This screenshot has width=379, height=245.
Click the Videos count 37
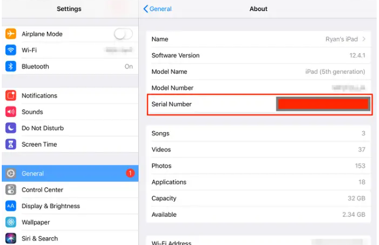tap(361, 150)
